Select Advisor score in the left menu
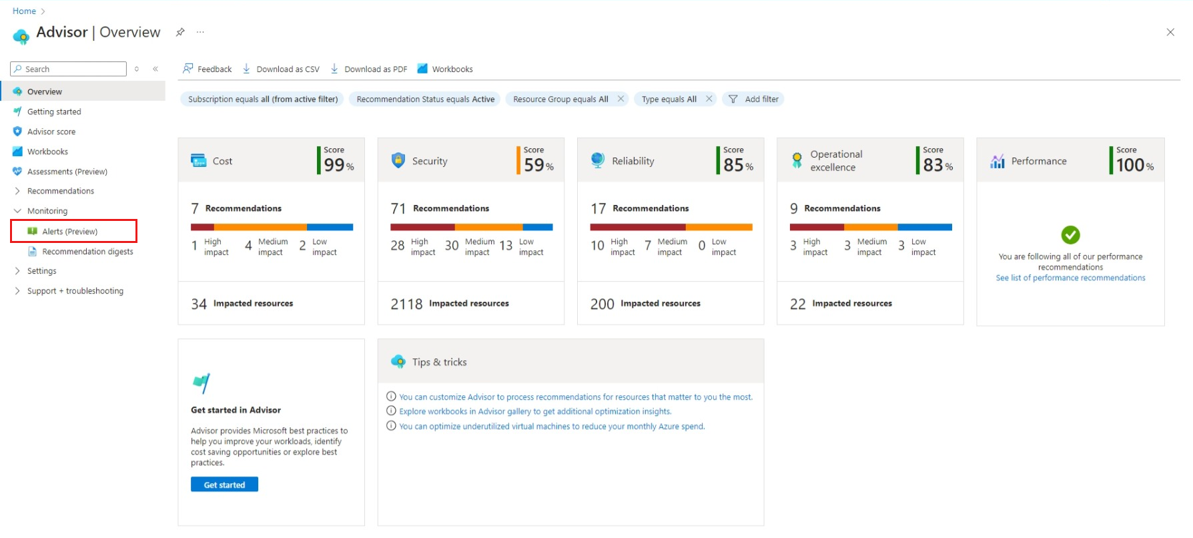1193x538 pixels. (51, 131)
